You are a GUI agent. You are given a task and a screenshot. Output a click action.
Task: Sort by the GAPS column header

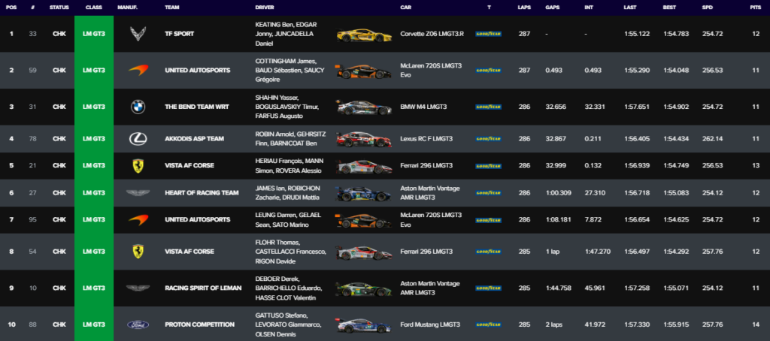pyautogui.click(x=553, y=8)
